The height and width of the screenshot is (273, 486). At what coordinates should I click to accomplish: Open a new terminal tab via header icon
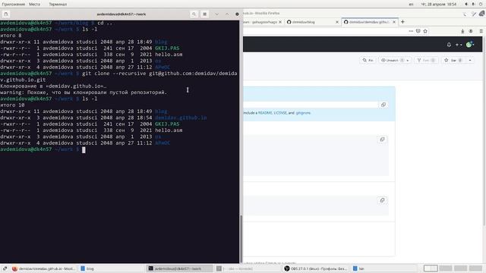pyautogui.click(x=6, y=14)
